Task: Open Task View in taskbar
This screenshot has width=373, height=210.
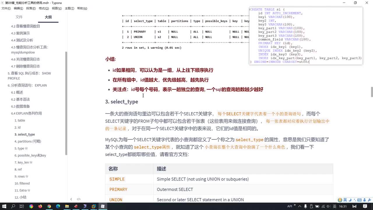Action: [x=22, y=206]
